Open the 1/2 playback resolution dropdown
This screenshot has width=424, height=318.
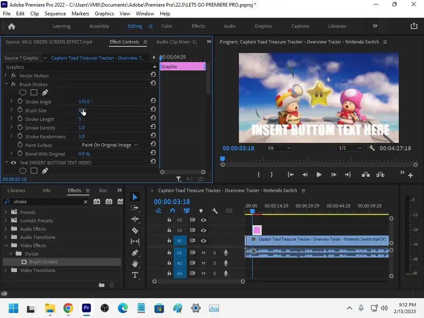pyautogui.click(x=350, y=148)
